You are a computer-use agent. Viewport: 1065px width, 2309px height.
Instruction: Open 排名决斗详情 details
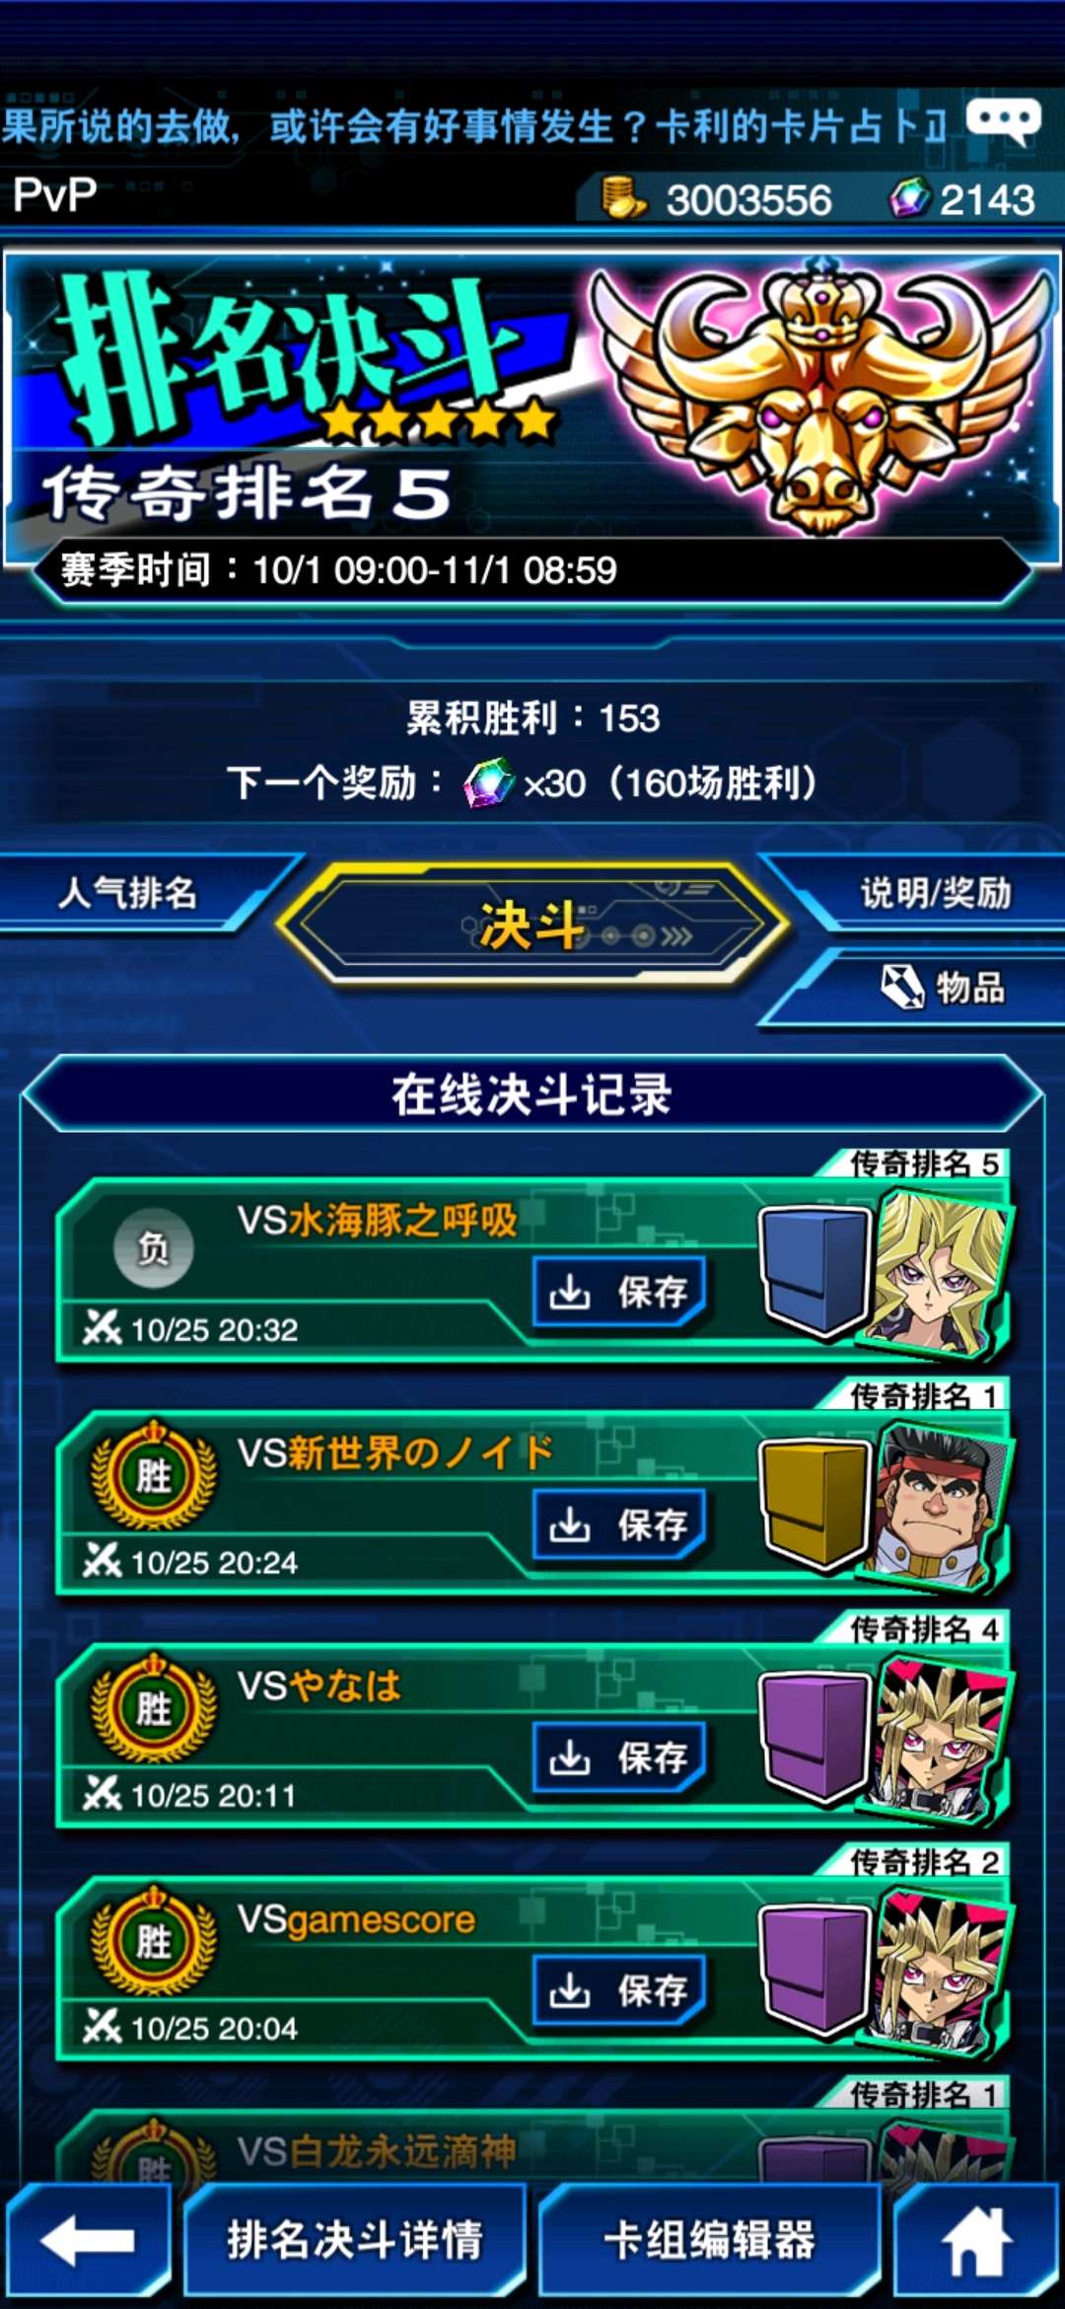pos(355,2240)
